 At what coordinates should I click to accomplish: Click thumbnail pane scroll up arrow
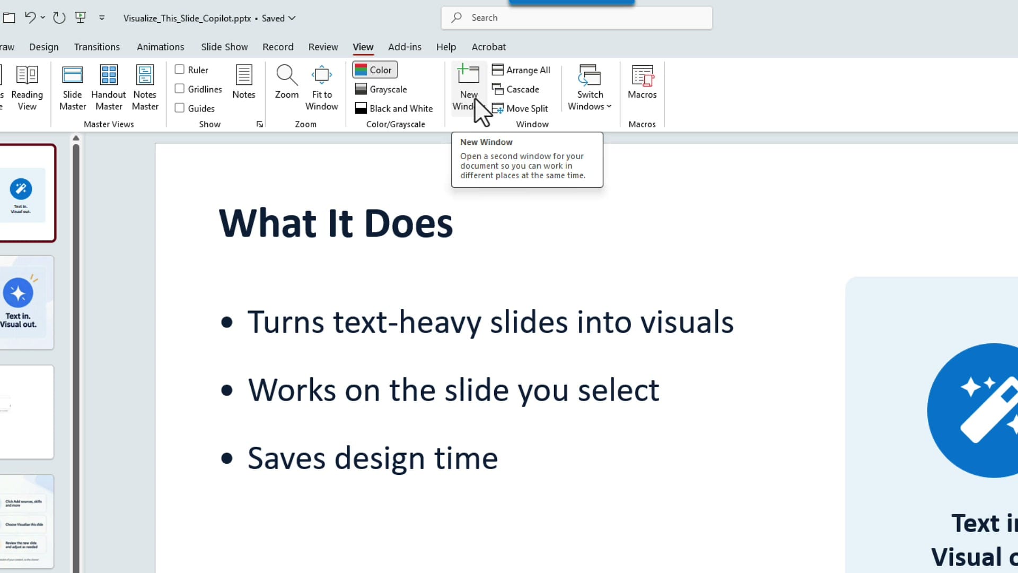tap(76, 138)
